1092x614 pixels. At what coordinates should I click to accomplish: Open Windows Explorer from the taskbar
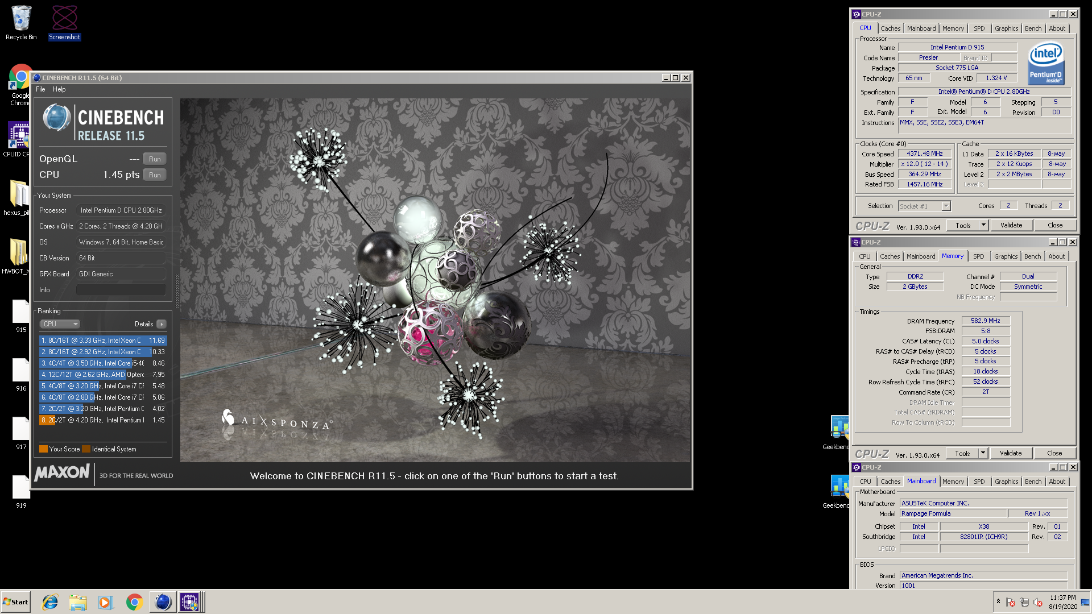(x=78, y=602)
